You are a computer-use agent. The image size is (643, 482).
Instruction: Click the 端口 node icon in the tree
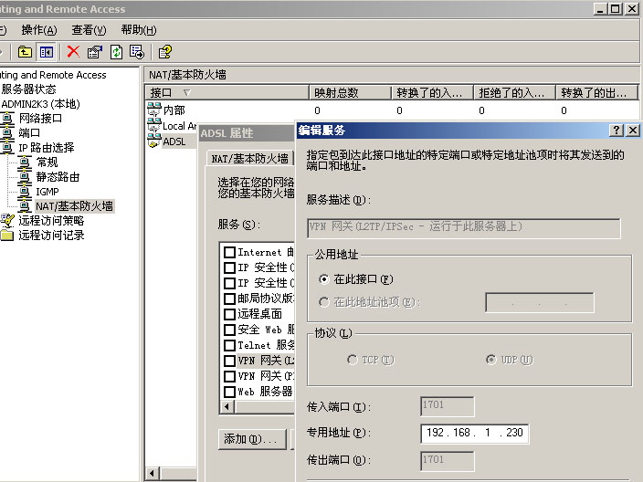[x=7, y=132]
